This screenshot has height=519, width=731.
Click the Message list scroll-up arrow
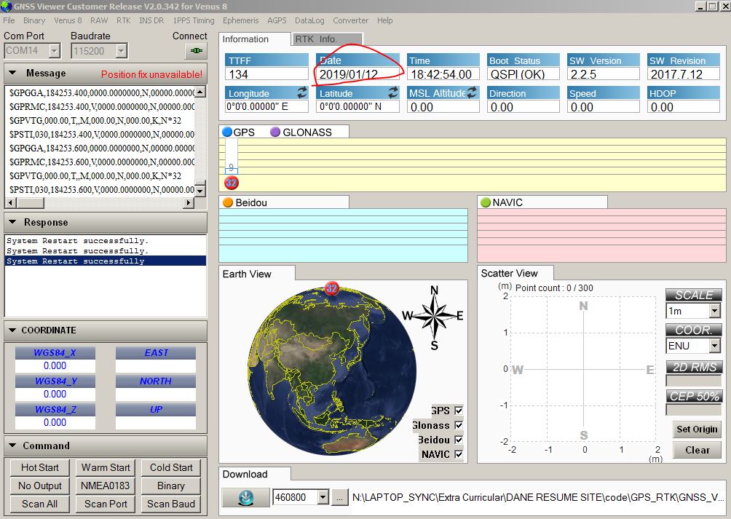tap(200, 91)
